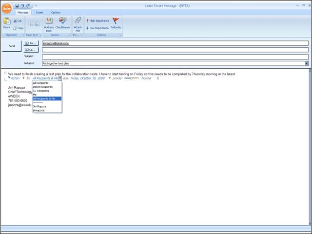Click the message body vertical scrollbar

pos(310,146)
